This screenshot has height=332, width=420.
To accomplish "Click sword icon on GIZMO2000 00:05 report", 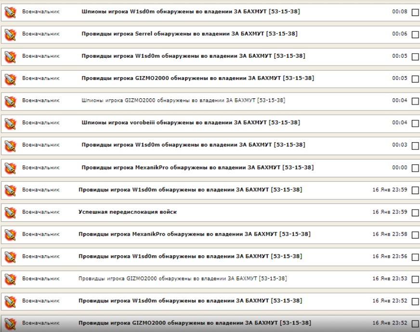I will (x=11, y=79).
